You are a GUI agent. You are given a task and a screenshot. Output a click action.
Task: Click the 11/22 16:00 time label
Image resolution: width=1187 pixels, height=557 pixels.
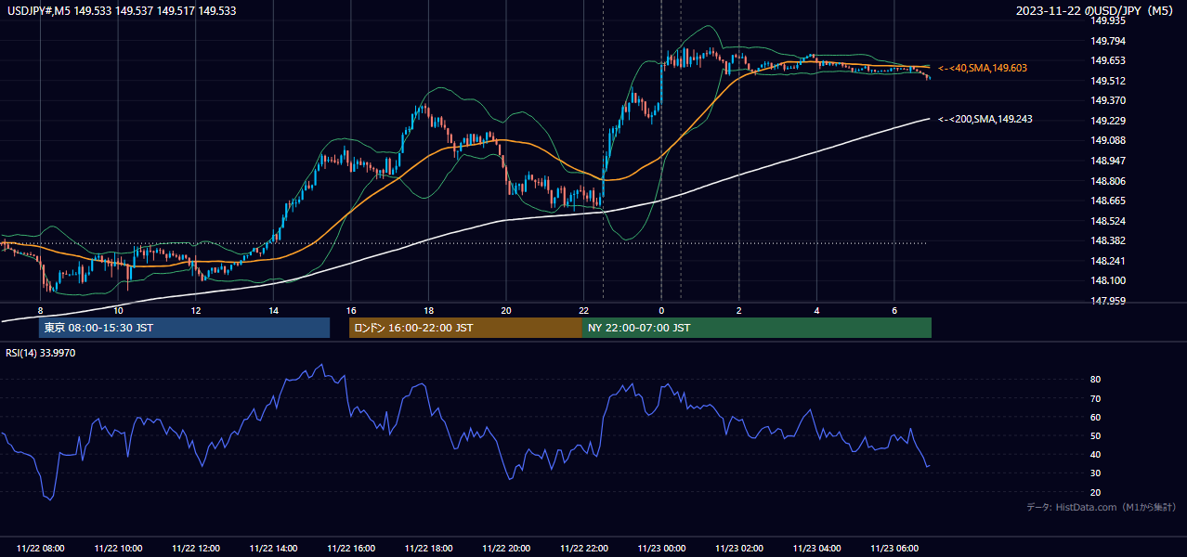coord(351,549)
